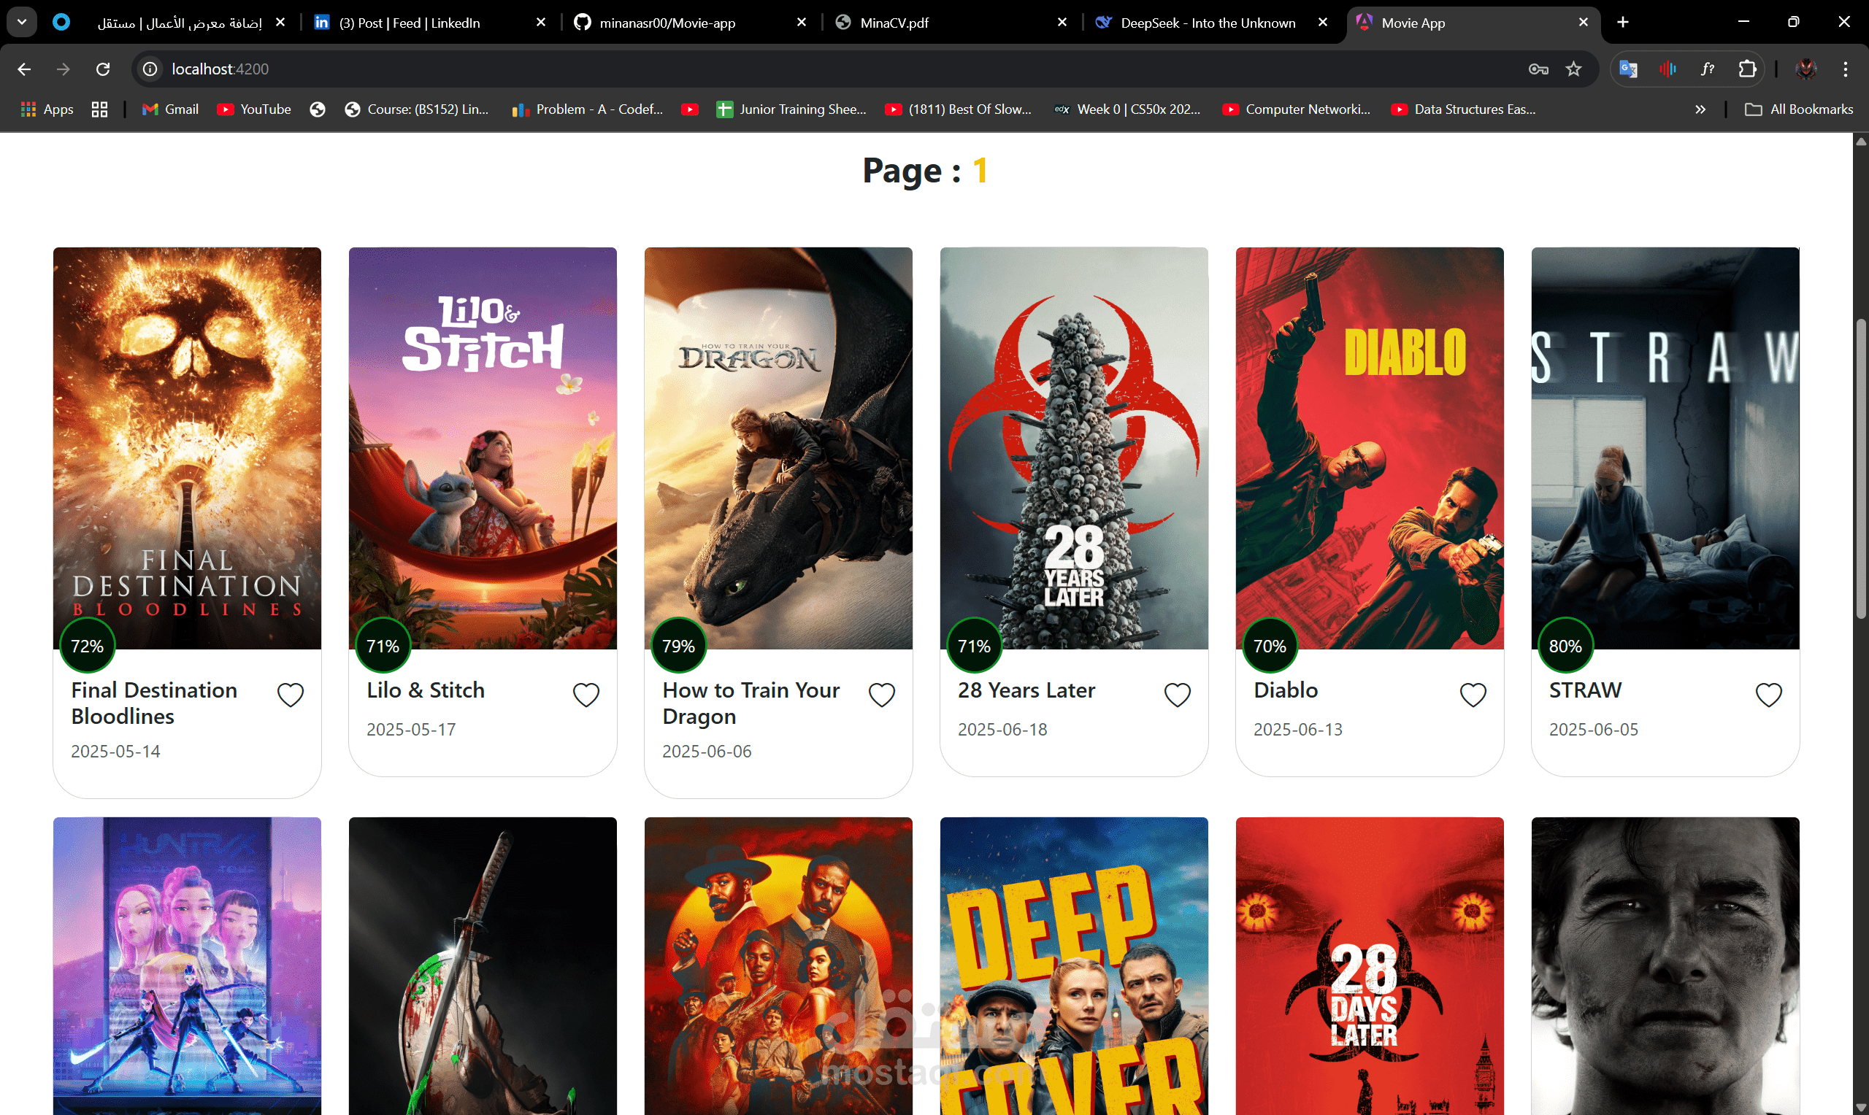Open the Diablo movie poster
Screen dimensions: 1869x1115
pos(1369,448)
